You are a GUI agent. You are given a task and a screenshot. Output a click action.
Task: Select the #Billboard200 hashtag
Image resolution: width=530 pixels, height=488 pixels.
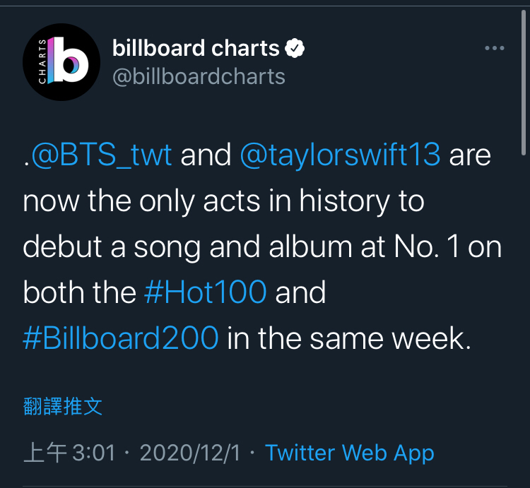[x=121, y=338]
